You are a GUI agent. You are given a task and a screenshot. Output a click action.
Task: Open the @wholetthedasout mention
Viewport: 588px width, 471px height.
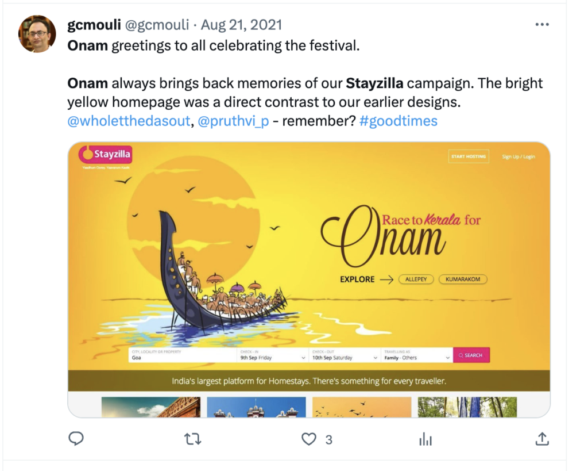coord(129,121)
